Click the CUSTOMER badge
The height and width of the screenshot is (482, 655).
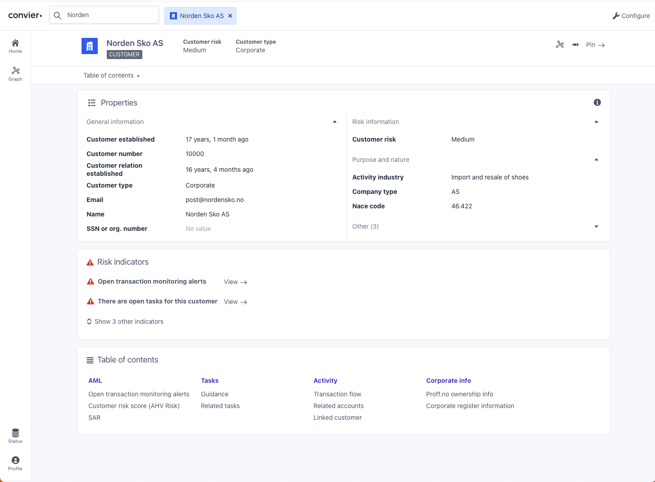(x=124, y=55)
